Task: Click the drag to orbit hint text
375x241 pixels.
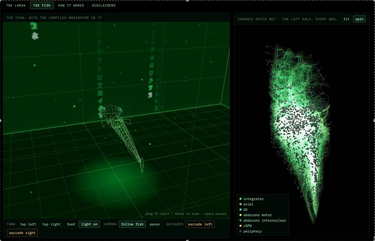Action: click(x=186, y=214)
